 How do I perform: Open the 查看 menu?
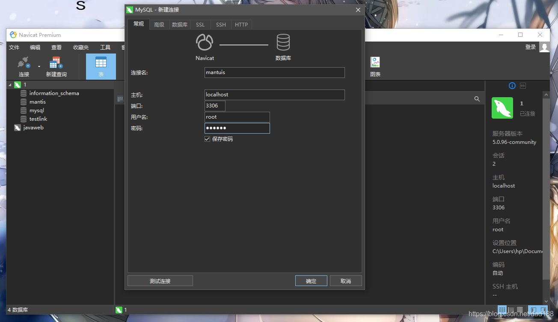coord(56,48)
